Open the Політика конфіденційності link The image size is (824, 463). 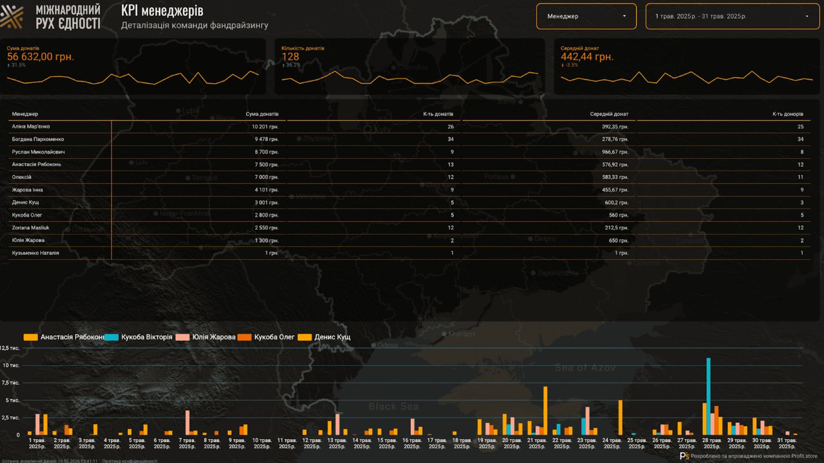tap(130, 461)
